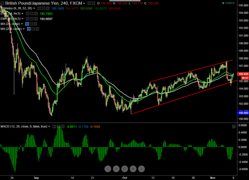Toggle visibility of the MACD indicator
Screen dimensions: 249x180
click(x=54, y=127)
